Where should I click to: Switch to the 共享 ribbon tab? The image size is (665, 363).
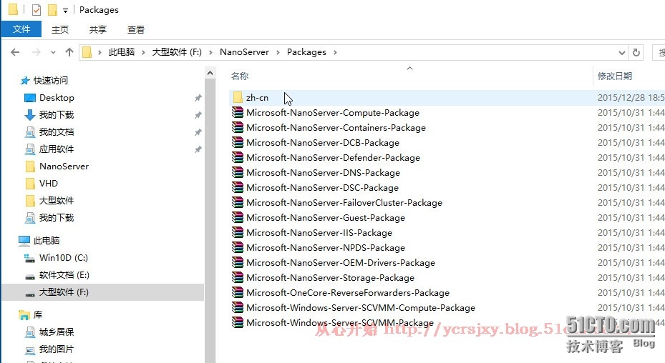pos(98,29)
